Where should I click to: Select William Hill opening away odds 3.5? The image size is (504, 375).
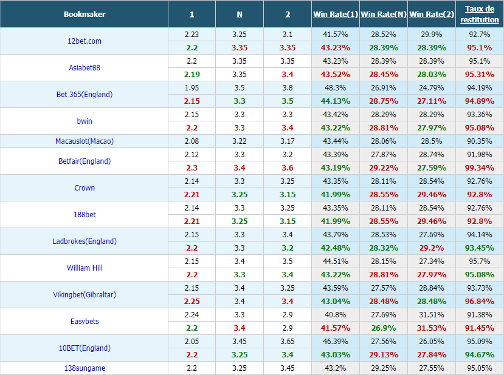tap(288, 262)
